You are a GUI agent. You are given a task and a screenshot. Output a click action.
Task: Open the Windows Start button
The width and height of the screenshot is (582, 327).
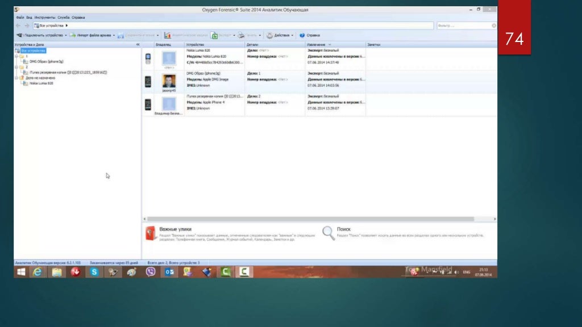[x=21, y=272]
